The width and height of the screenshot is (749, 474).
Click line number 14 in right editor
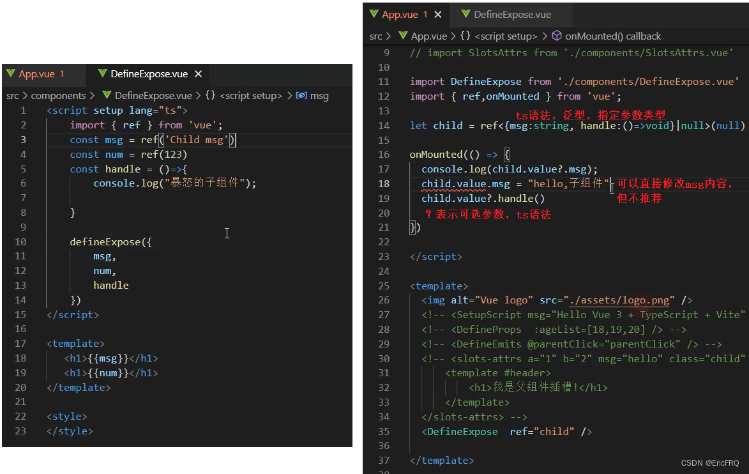pos(384,126)
